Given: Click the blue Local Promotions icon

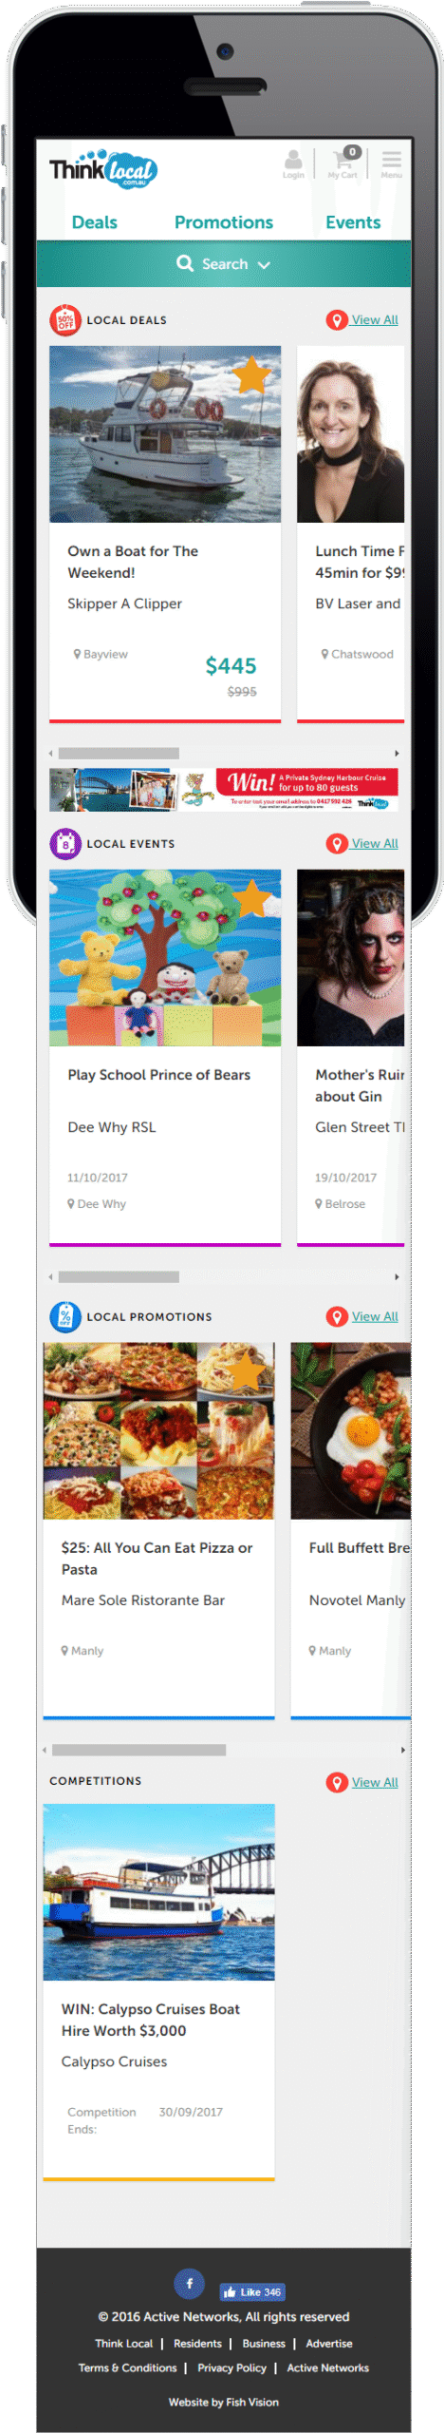Looking at the screenshot, I should click(65, 1316).
